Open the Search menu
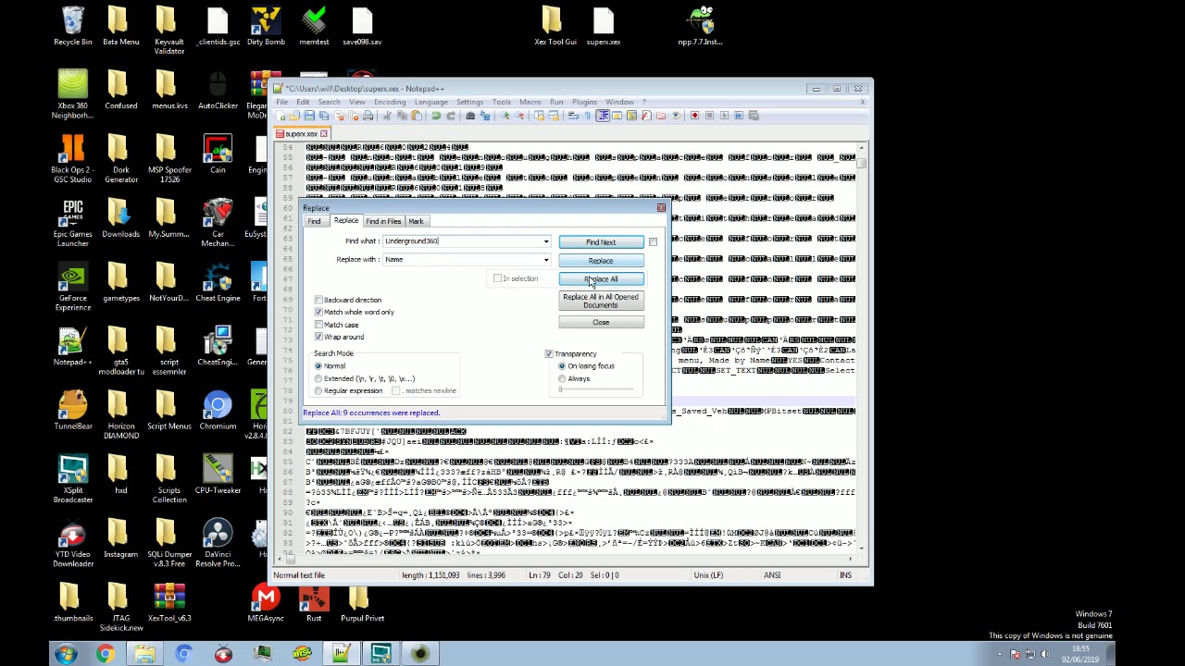Viewport: 1185px width, 666px height. click(329, 102)
